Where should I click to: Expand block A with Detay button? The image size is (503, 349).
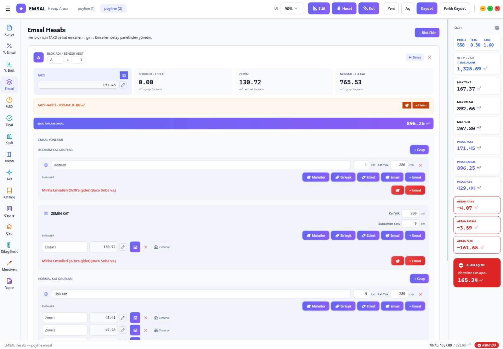pos(415,58)
